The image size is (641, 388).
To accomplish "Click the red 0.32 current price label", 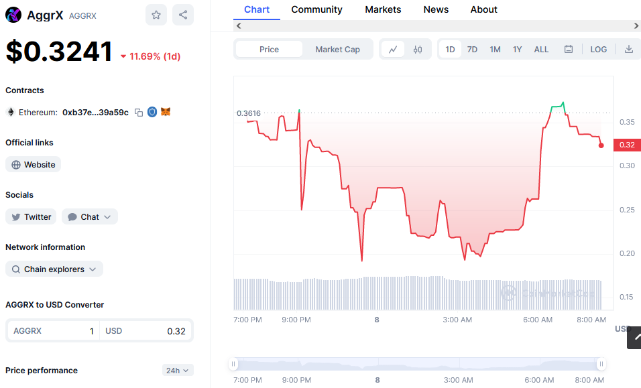I will (x=627, y=145).
